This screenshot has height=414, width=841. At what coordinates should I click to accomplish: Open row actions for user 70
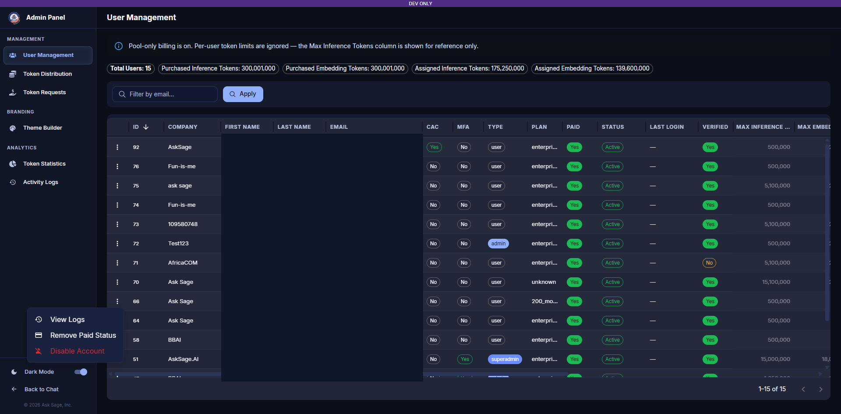coord(117,282)
